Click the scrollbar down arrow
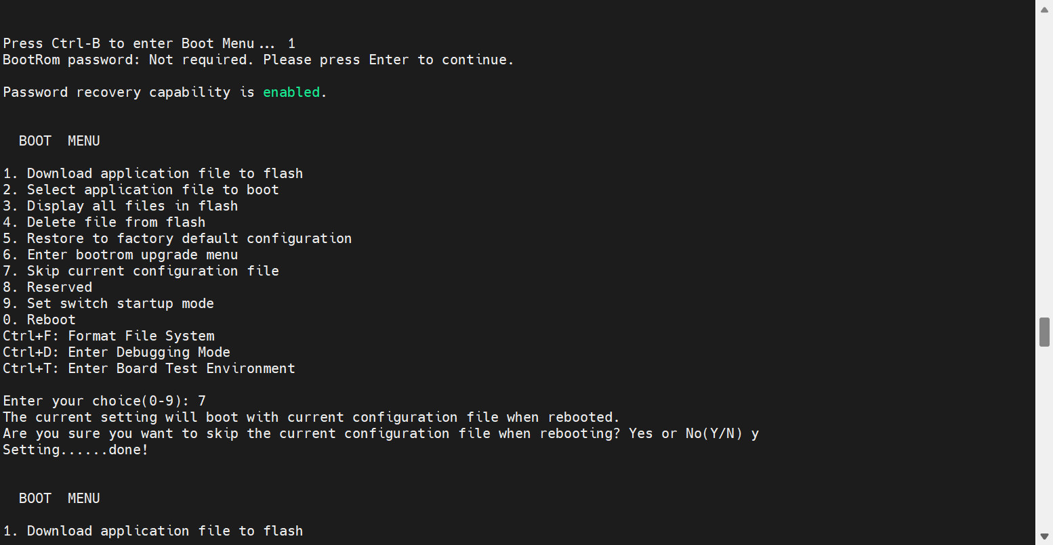The width and height of the screenshot is (1053, 545). click(x=1044, y=538)
